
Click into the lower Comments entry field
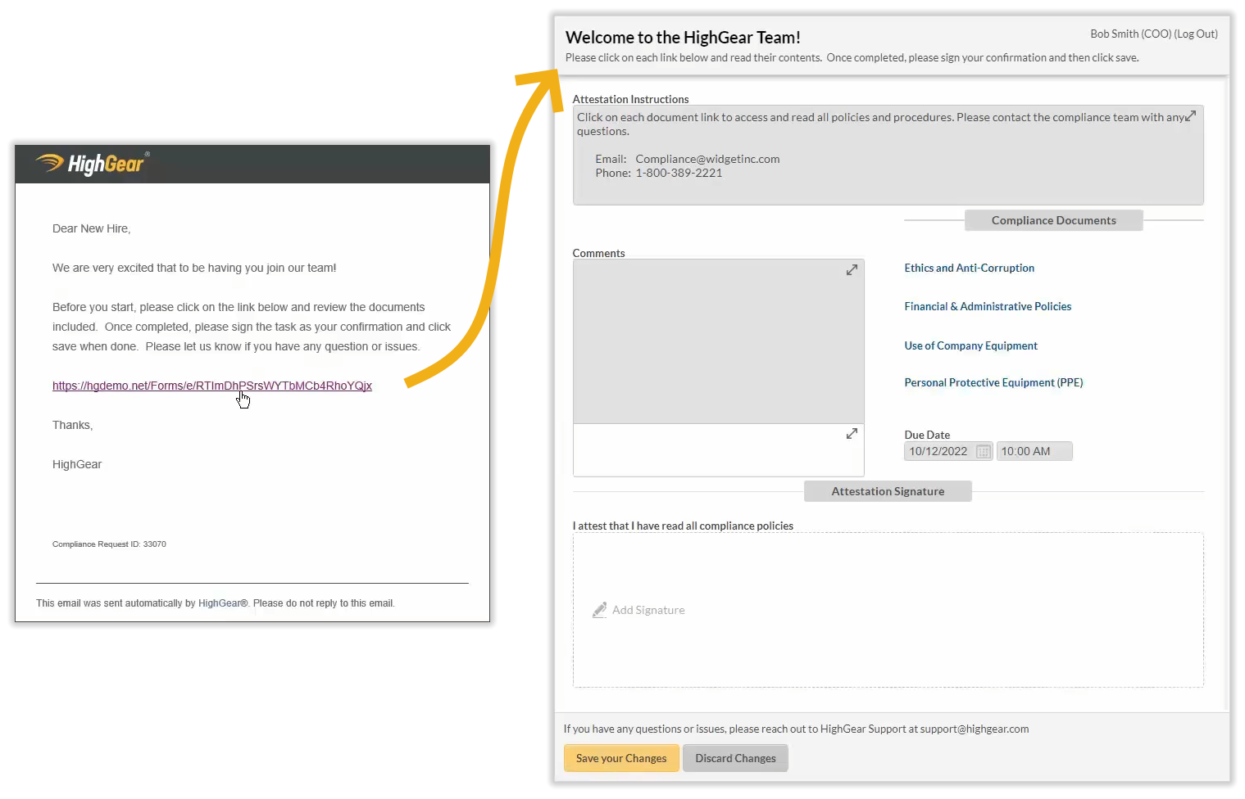click(718, 449)
